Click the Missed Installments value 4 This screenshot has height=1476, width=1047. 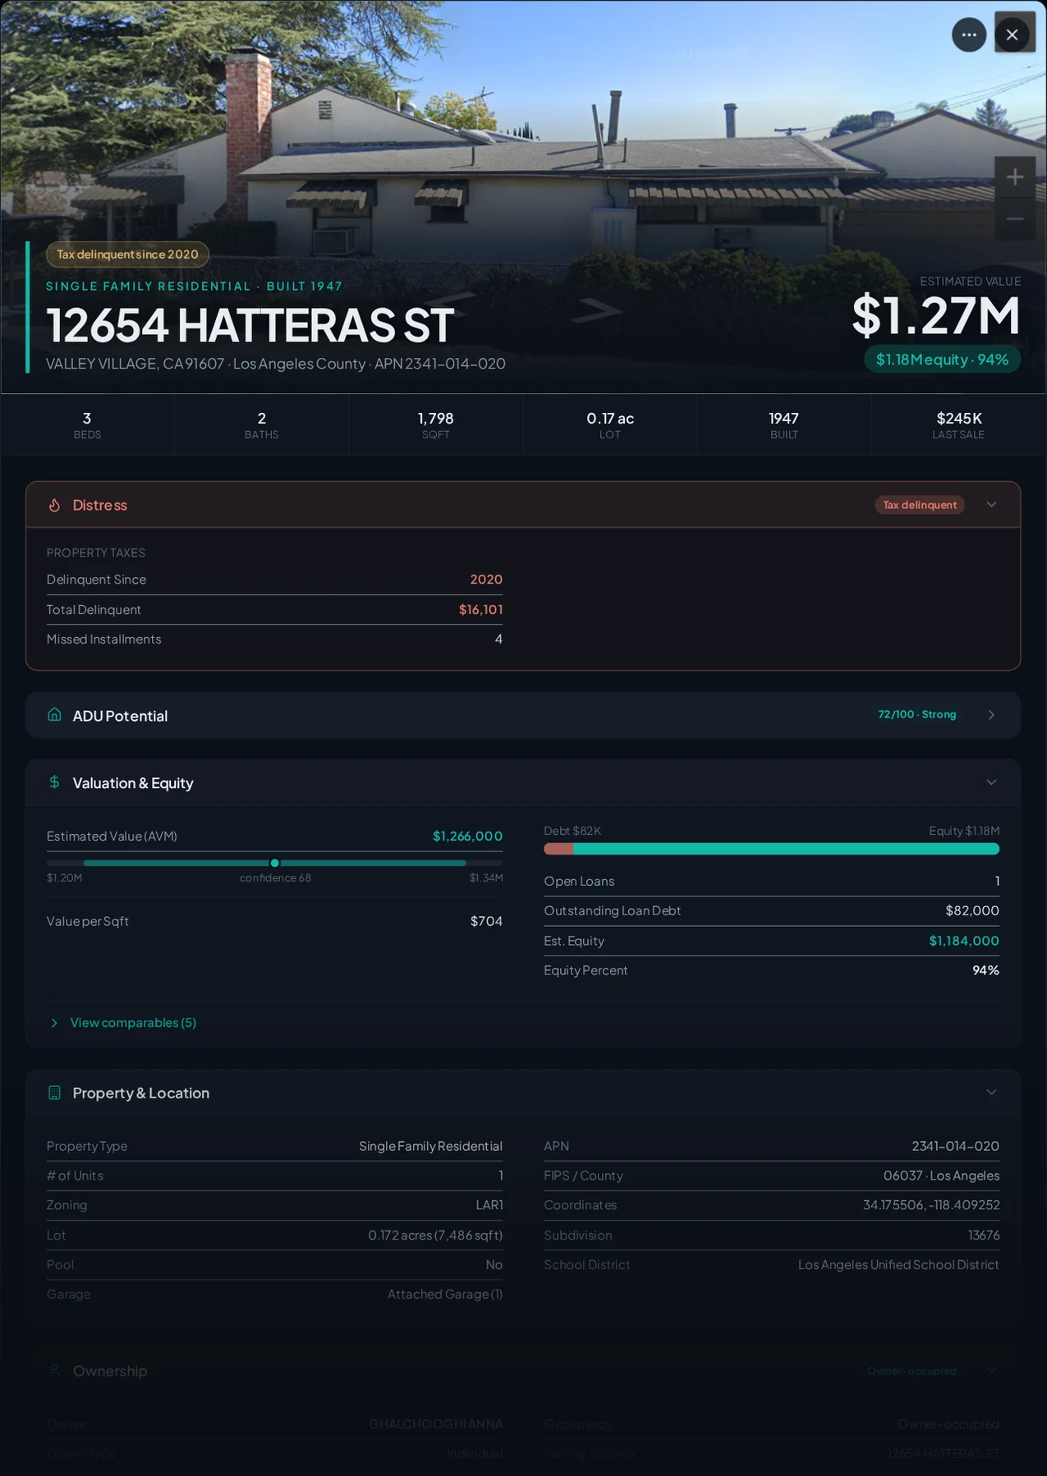[x=498, y=639]
